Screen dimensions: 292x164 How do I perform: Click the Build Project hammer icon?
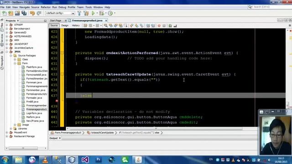click(79, 13)
